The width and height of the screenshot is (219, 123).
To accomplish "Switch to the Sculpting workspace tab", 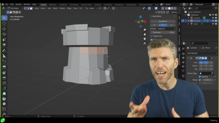I will [63, 5].
